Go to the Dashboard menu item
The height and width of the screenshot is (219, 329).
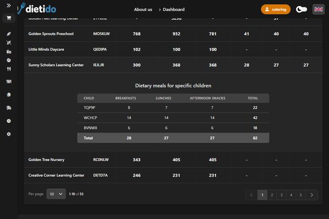(x=173, y=9)
